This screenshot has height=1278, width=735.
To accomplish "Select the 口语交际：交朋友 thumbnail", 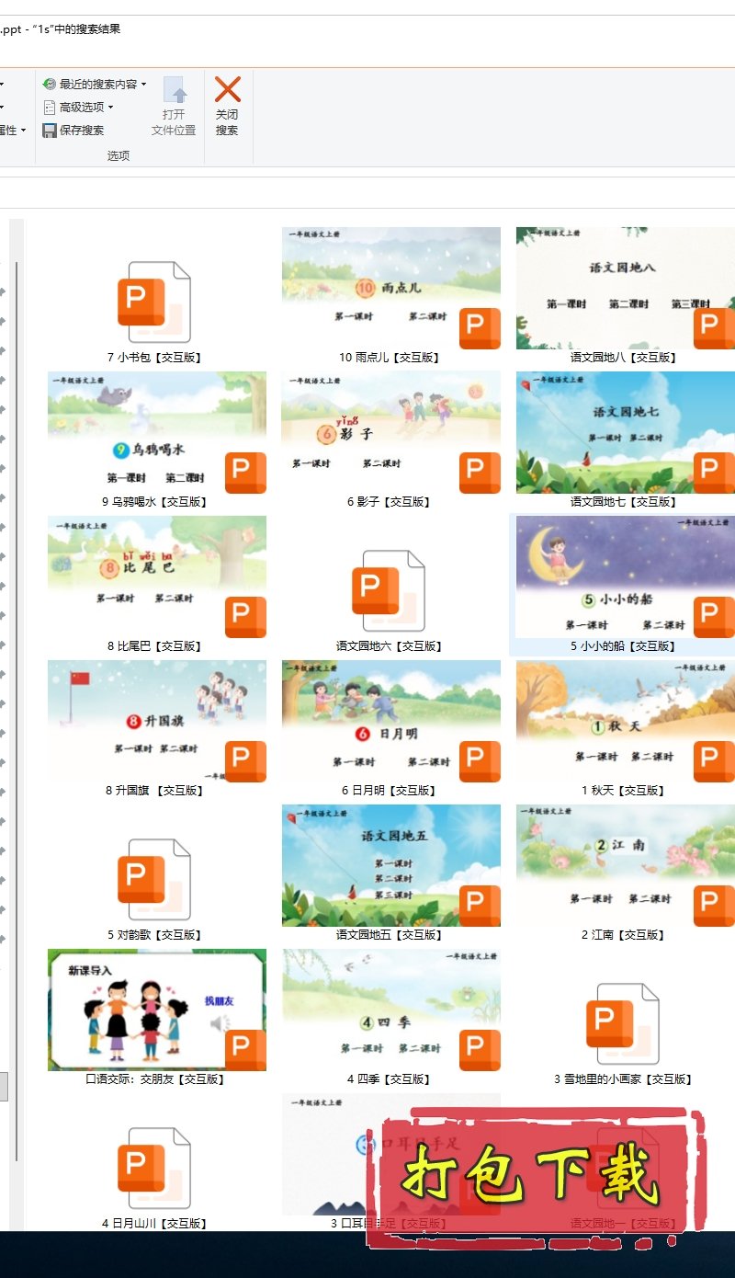I will tap(157, 1010).
